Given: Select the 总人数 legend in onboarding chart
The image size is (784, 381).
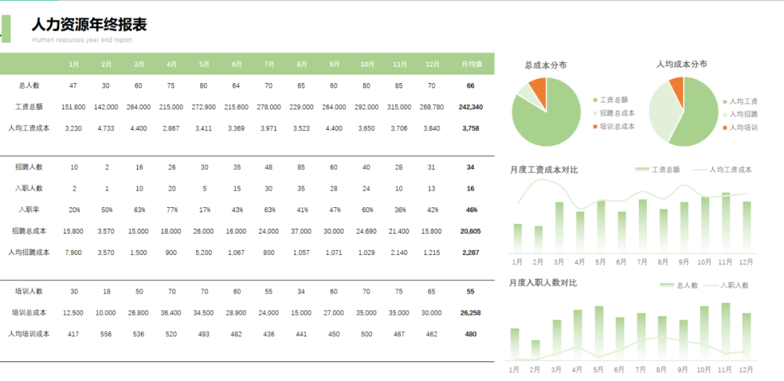Looking at the screenshot, I should 679,285.
